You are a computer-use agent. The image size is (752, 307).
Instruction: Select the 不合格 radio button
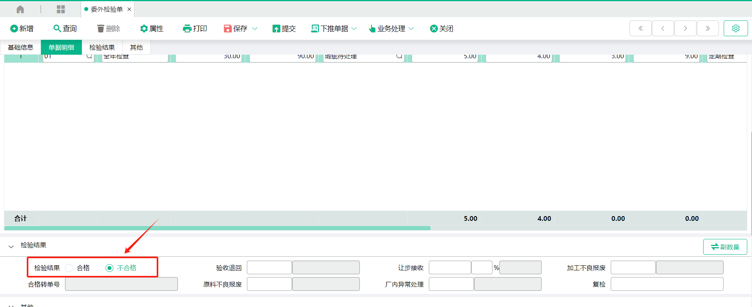pyautogui.click(x=109, y=268)
